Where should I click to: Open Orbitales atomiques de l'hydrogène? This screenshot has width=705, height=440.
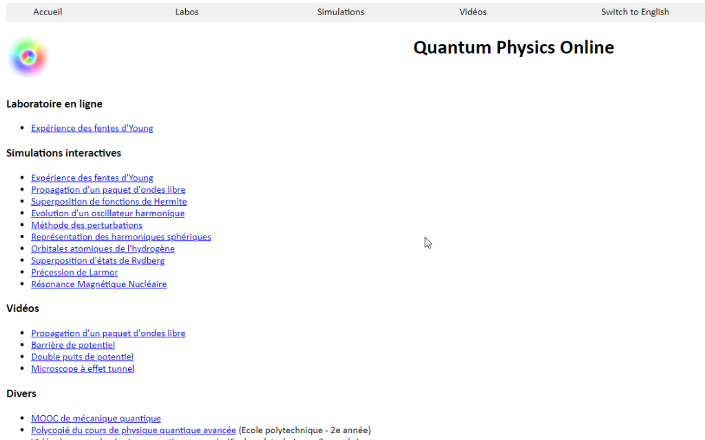coord(103,249)
